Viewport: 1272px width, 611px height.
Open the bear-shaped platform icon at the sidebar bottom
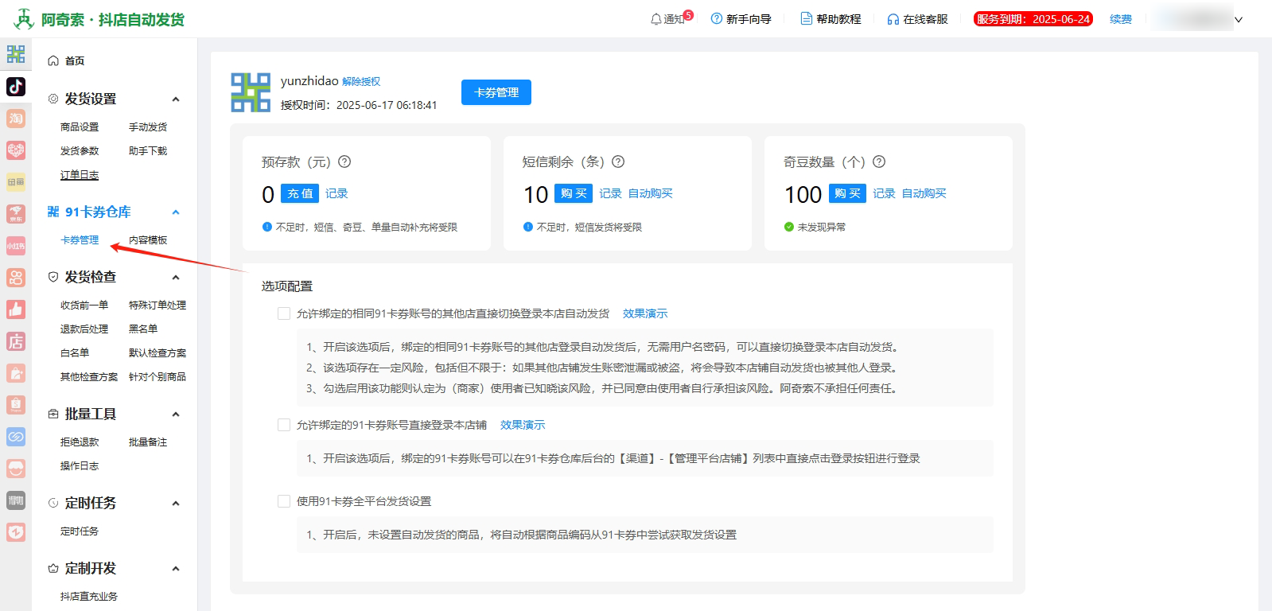tap(16, 532)
